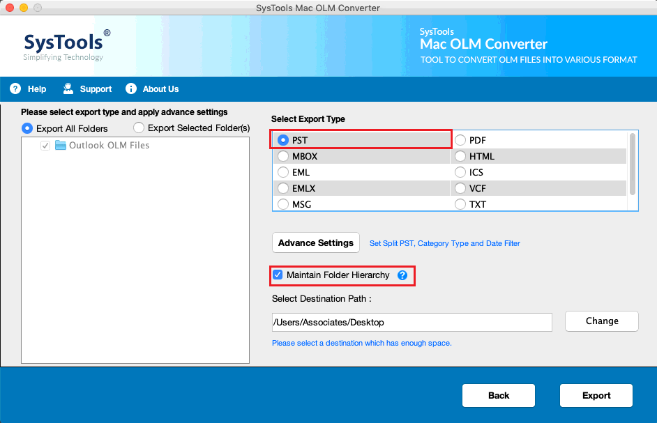
Task: Click the 'Select Destination Path :' label
Action: click(322, 299)
